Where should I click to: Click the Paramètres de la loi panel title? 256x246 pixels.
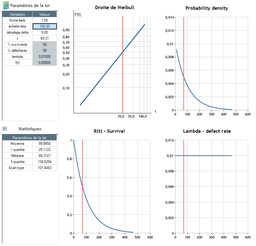[x=30, y=5]
